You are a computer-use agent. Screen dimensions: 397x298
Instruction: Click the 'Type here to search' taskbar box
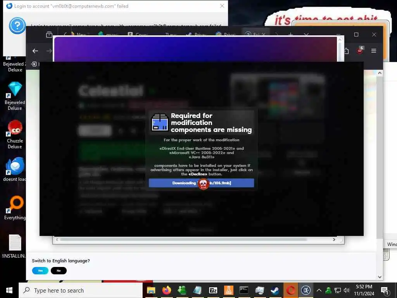(81, 290)
